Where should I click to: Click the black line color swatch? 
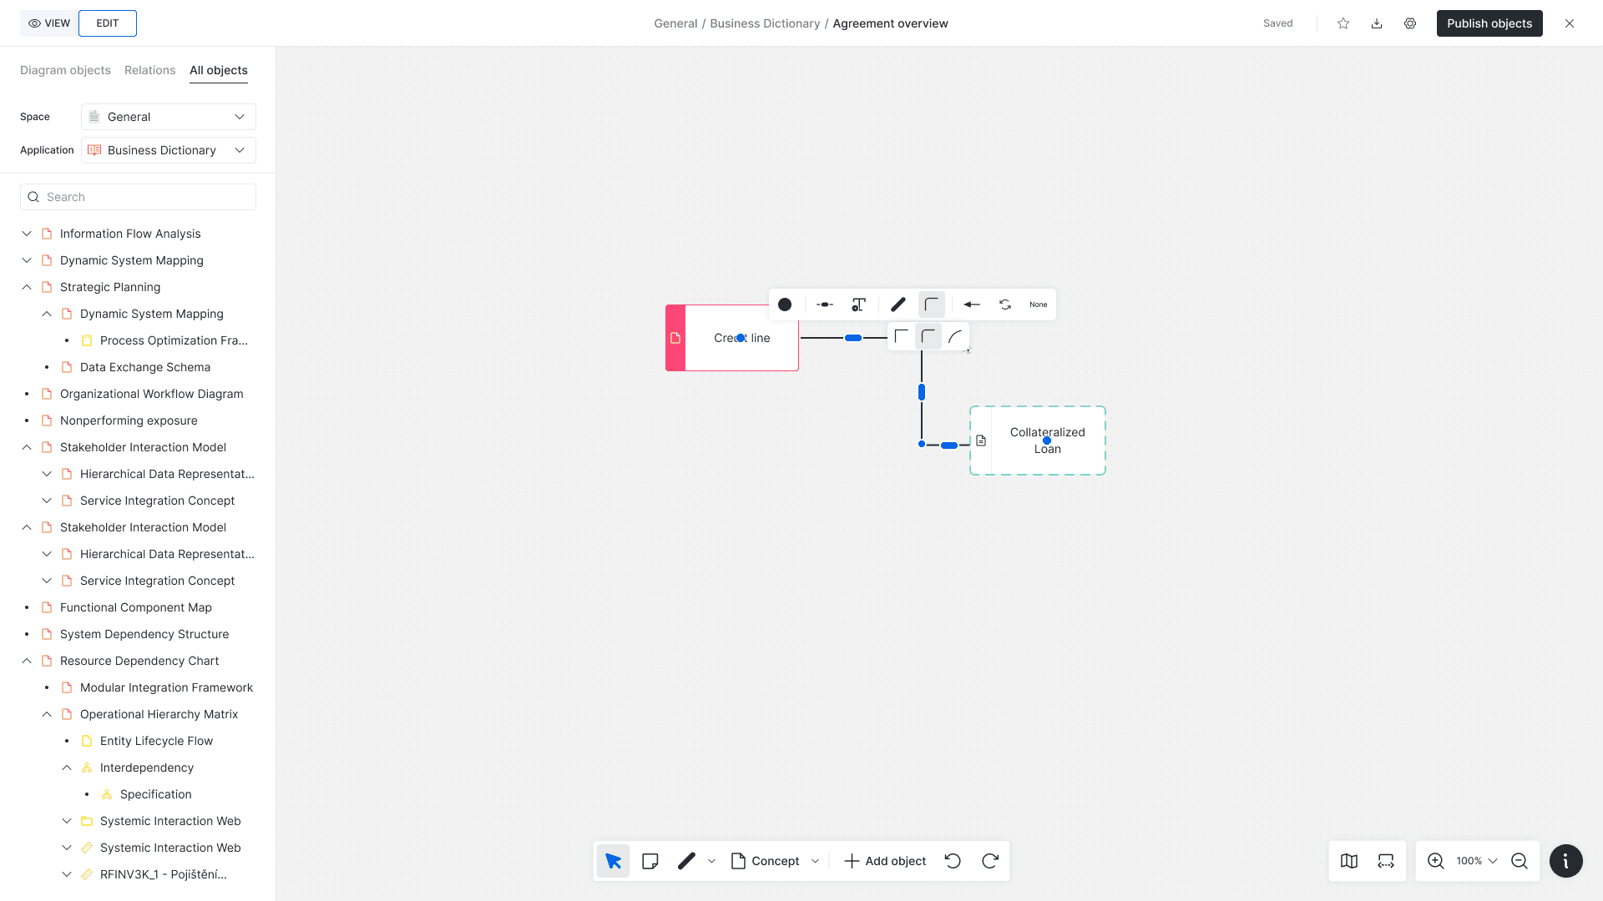pyautogui.click(x=785, y=305)
